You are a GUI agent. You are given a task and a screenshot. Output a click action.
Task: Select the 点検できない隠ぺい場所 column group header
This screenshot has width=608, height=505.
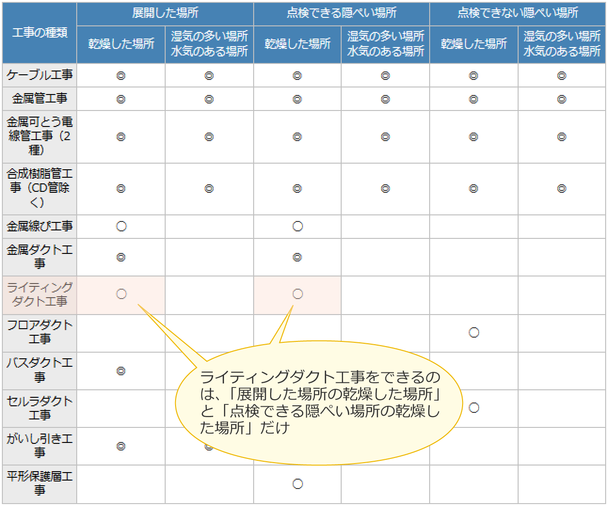tap(518, 13)
